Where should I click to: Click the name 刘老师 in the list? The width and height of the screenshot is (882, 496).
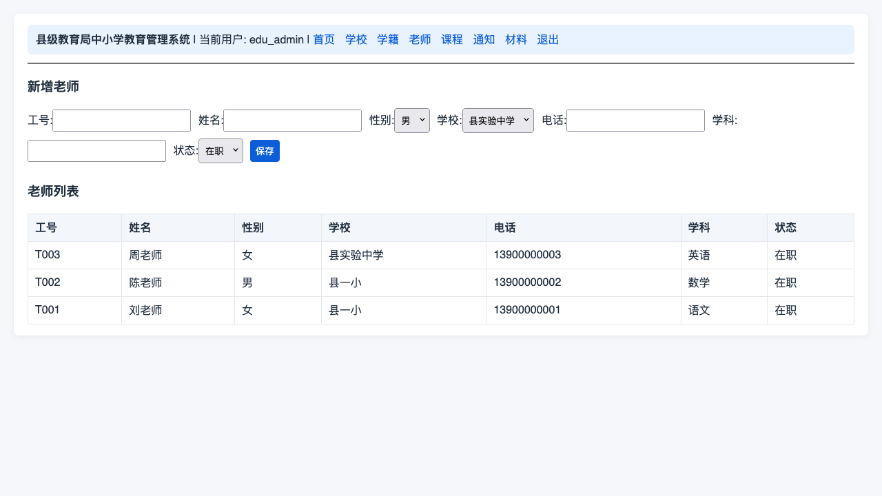[x=145, y=310]
